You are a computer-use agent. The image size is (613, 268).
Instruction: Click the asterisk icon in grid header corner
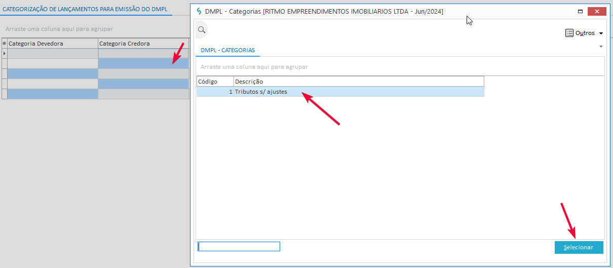[5, 44]
